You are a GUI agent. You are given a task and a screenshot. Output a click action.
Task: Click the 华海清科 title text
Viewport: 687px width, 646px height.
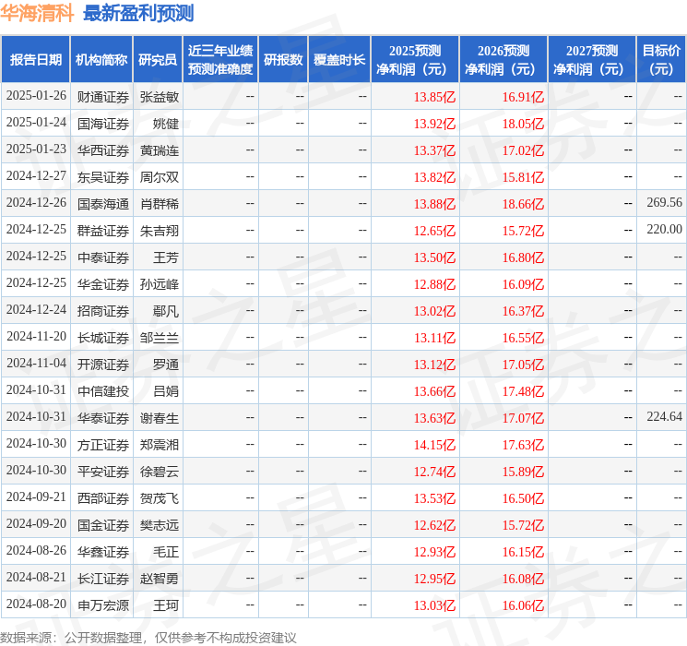click(x=37, y=13)
